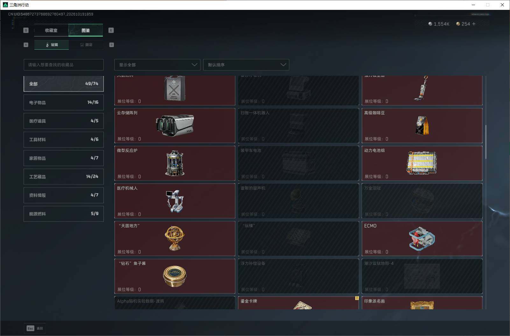Open the 高级咖啡豆 coffee bag icon
510x336 pixels.
tap(422, 125)
